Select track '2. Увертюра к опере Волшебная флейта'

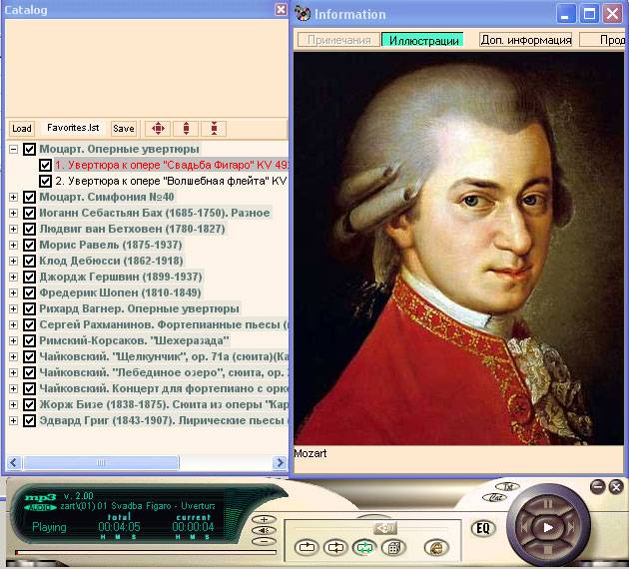point(172,182)
